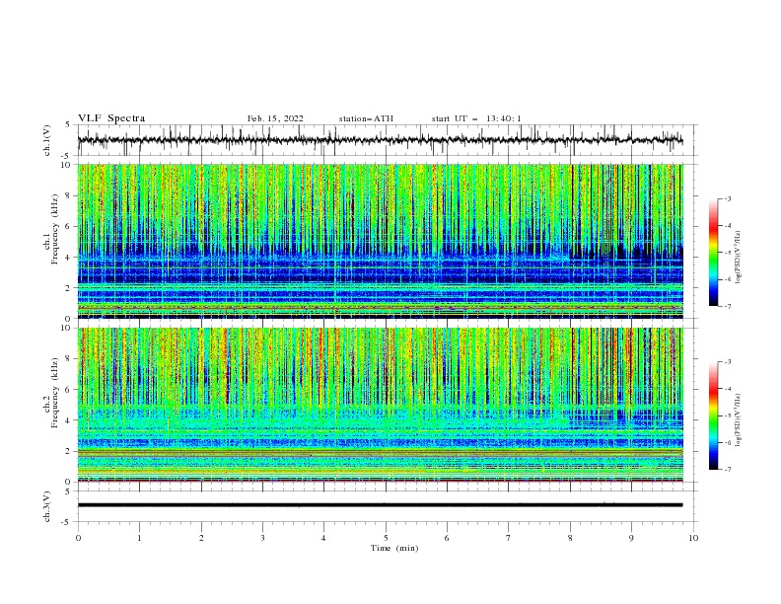The image size is (781, 604).
Task: Select the 'Feb. 15, 2022' date label
Action: click(x=275, y=118)
